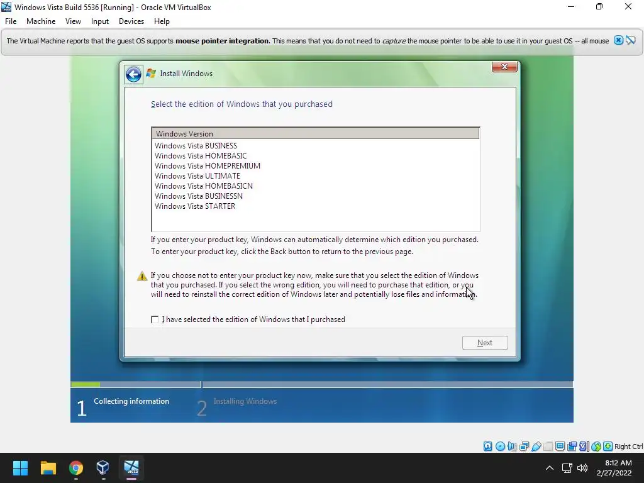Click the Windows Version column header
644x483 pixels.
tap(316, 133)
